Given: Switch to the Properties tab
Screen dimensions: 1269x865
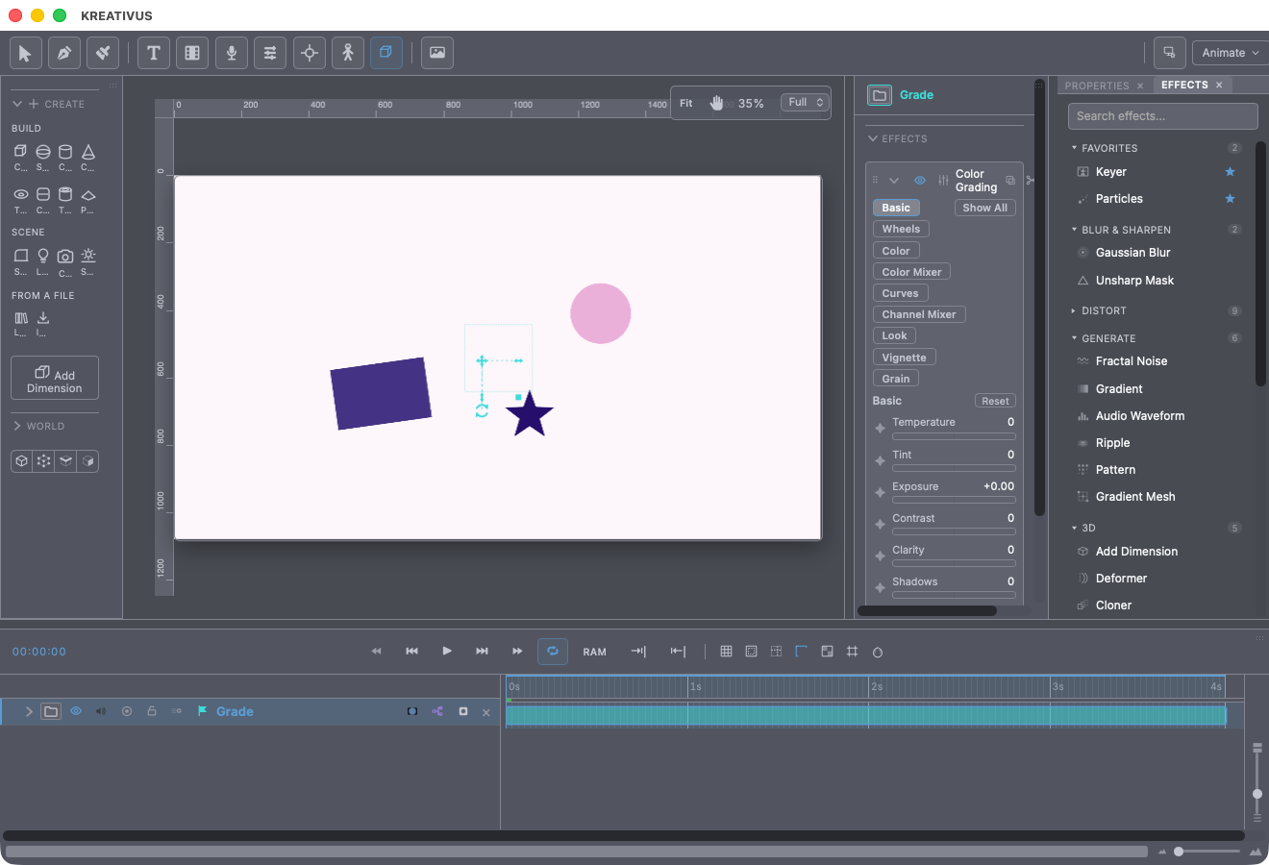Looking at the screenshot, I should coord(1097,86).
